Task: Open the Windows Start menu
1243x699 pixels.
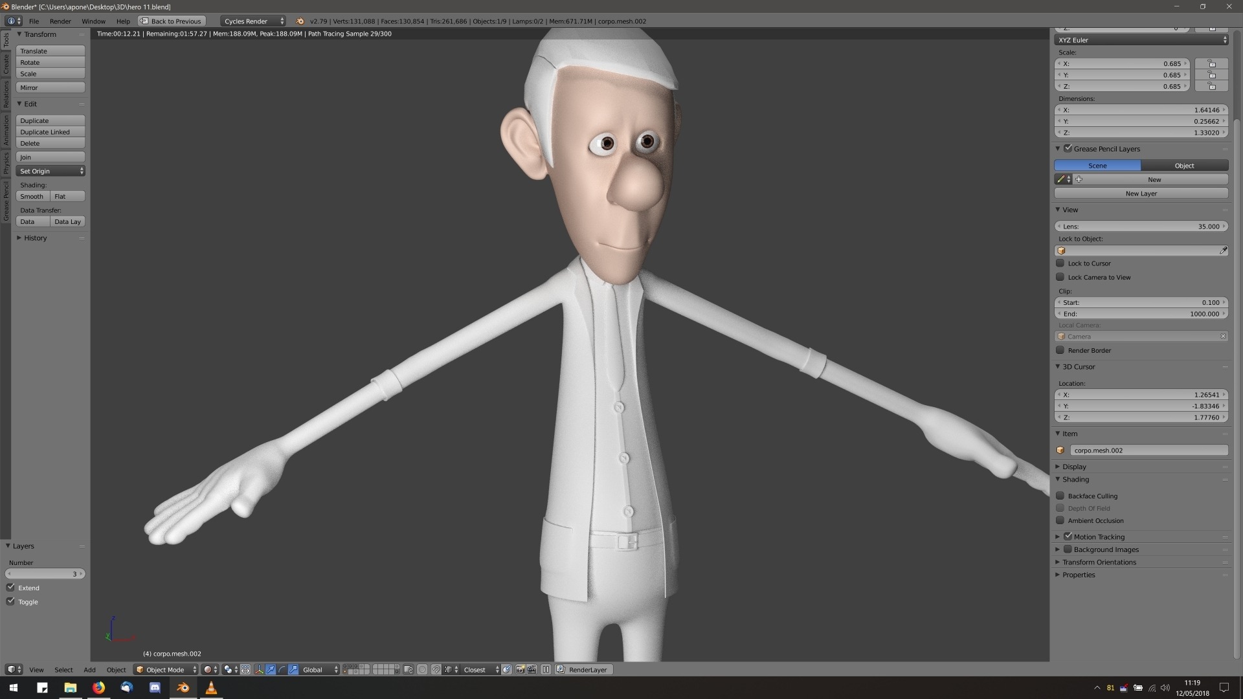Action: pos(14,687)
